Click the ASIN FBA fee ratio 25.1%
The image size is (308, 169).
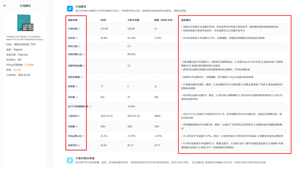pyautogui.click(x=104, y=136)
